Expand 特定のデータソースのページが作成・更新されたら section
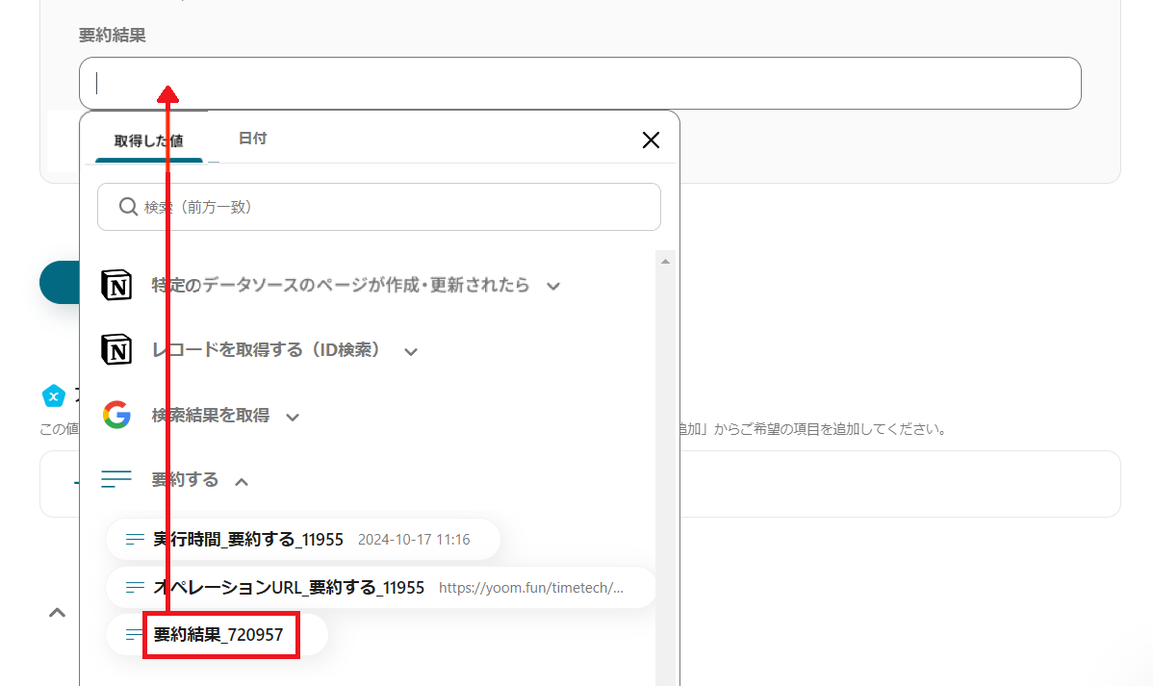1153x686 pixels. [553, 286]
